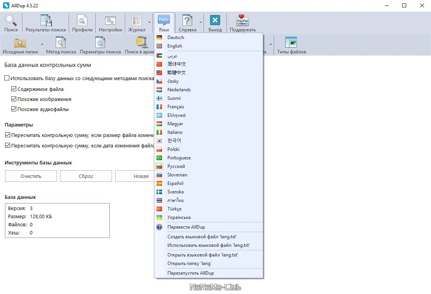Click the question mark icon by Перевести AllDup
Image resolution: width=431 pixels, height=294 pixels.
159,227
